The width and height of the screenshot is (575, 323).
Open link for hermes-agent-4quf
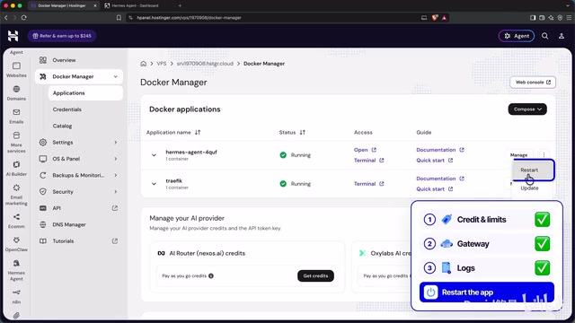coord(365,150)
